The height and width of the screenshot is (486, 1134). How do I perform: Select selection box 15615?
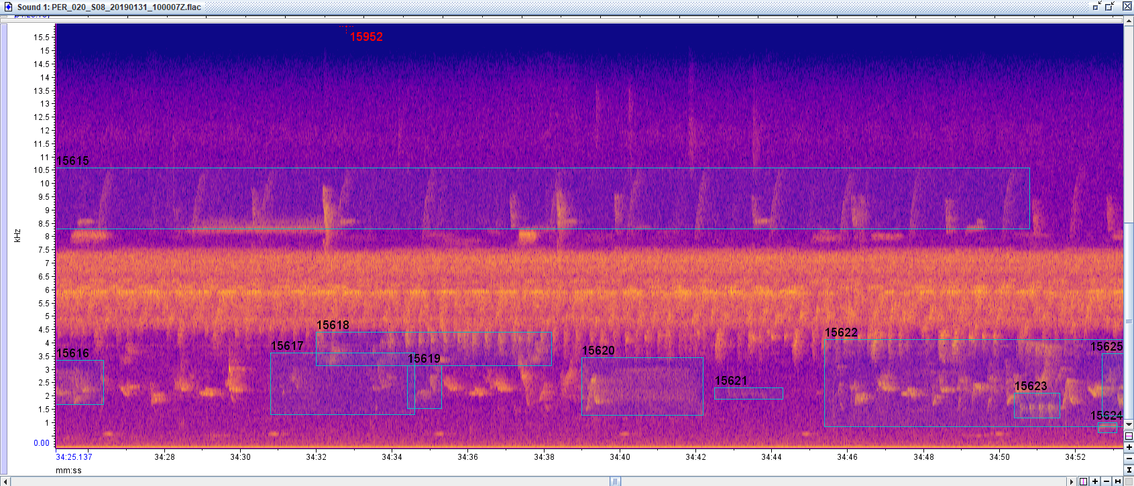543,198
